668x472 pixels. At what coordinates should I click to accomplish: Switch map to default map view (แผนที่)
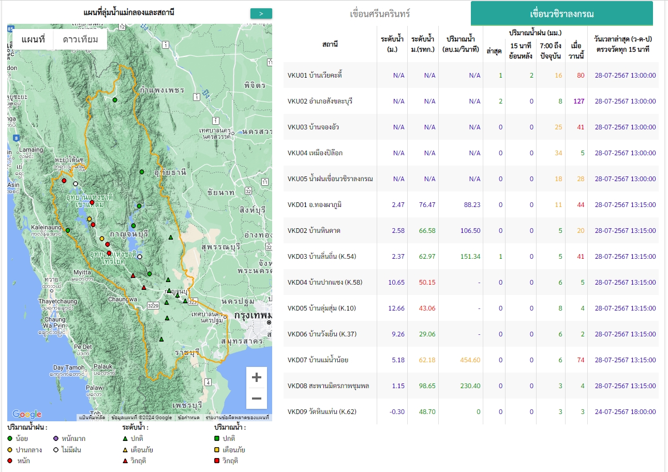point(33,39)
